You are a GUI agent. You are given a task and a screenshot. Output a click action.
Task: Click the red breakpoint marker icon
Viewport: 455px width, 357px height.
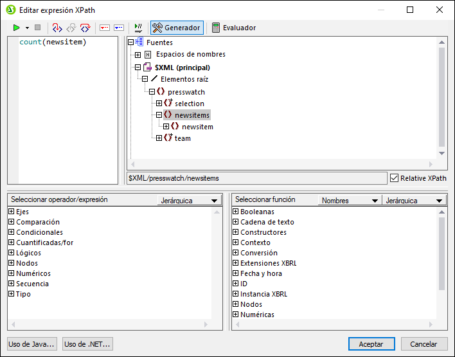tap(105, 28)
